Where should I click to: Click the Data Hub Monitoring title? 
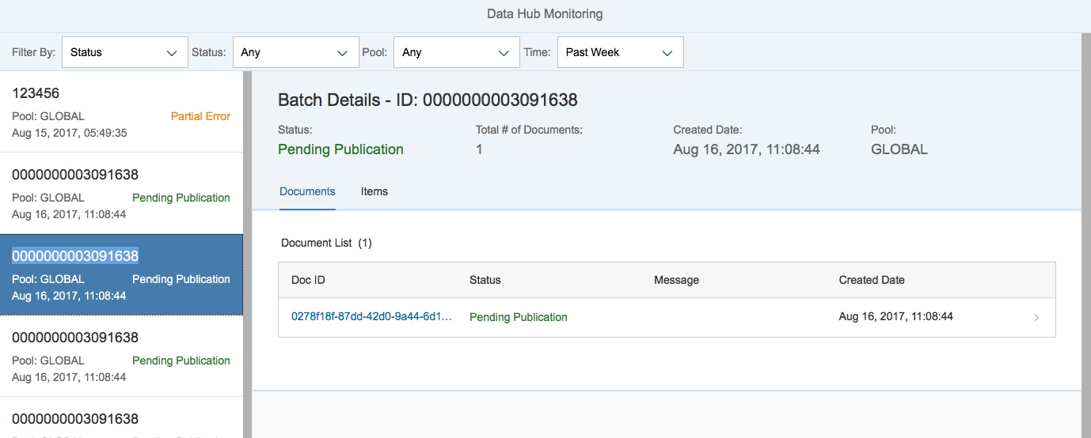(x=545, y=14)
